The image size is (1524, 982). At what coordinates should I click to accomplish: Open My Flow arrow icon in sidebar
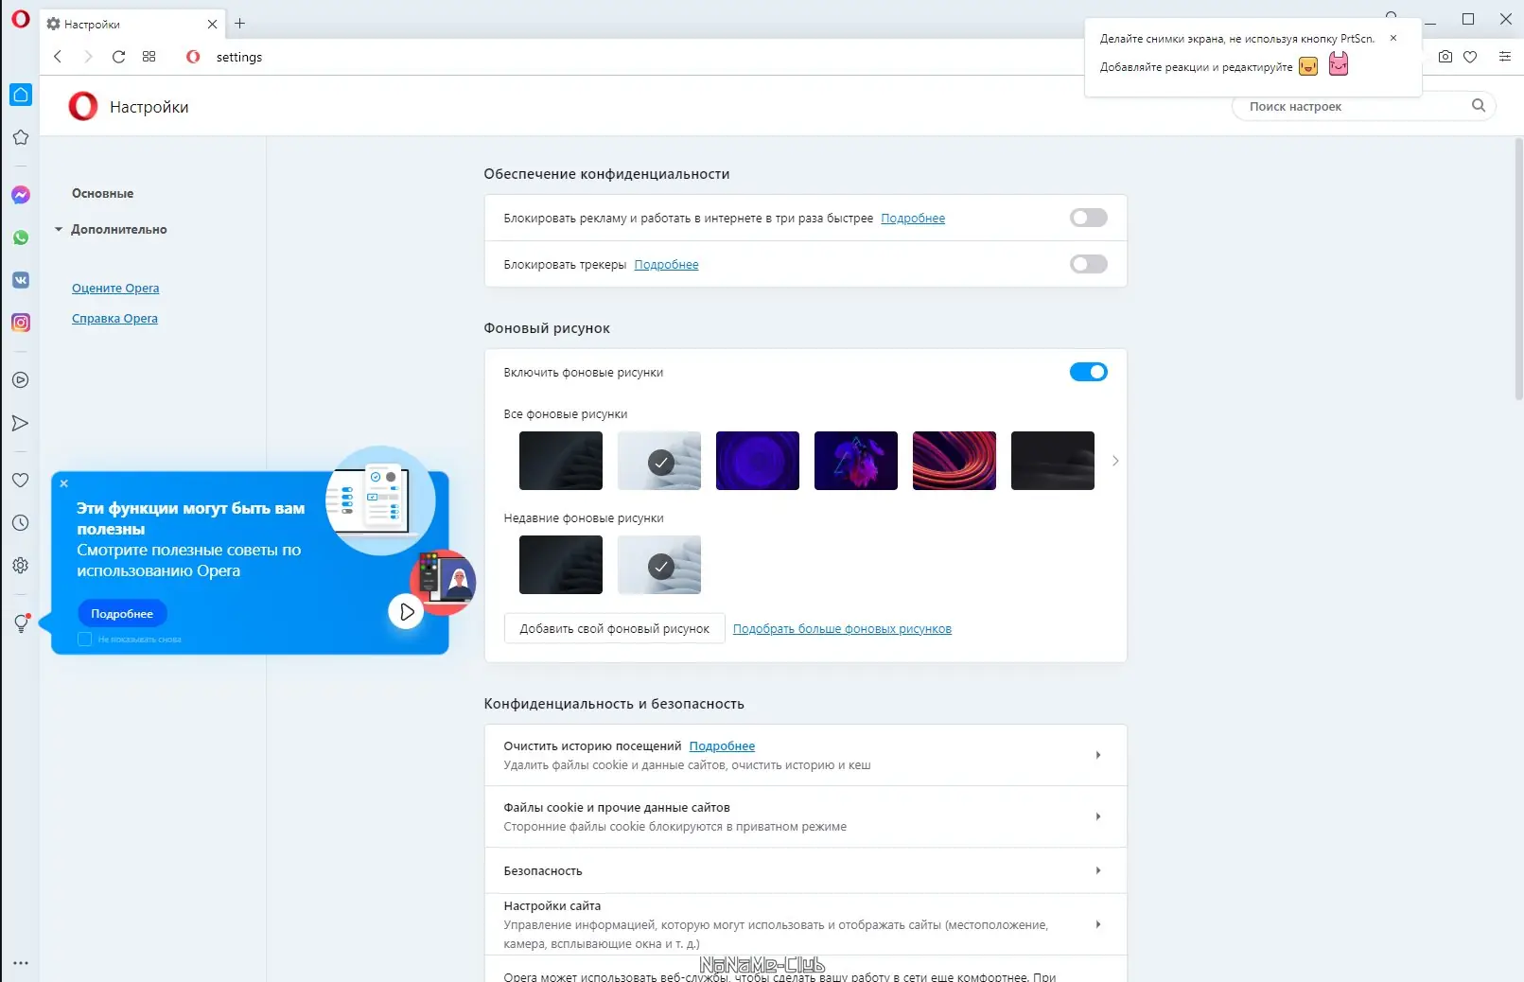[x=21, y=423]
